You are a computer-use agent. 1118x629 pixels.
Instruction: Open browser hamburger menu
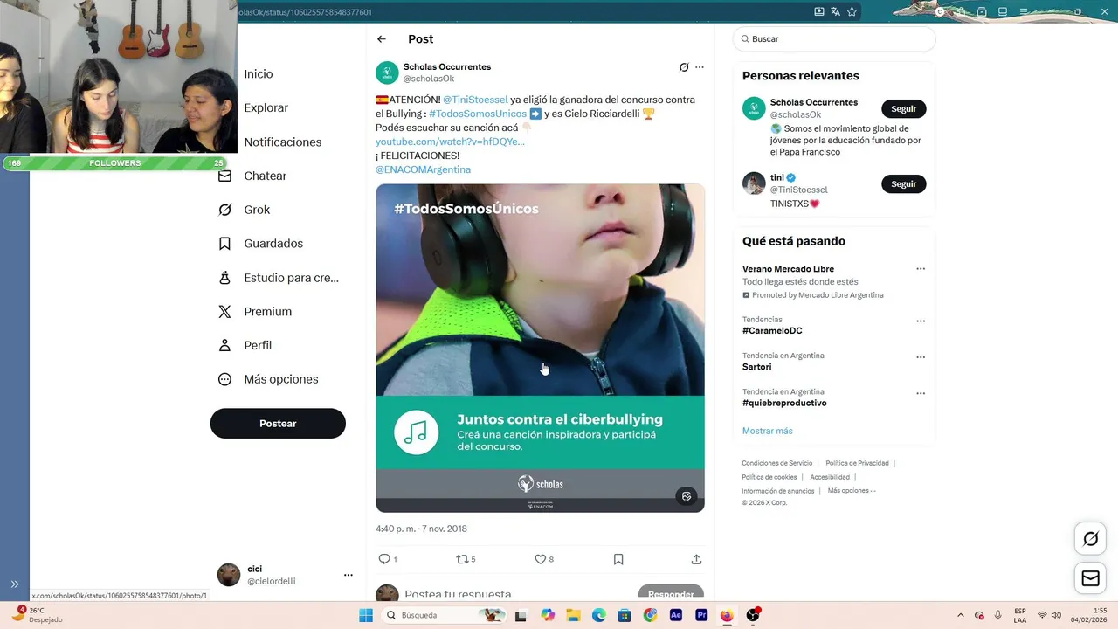pos(1024,11)
